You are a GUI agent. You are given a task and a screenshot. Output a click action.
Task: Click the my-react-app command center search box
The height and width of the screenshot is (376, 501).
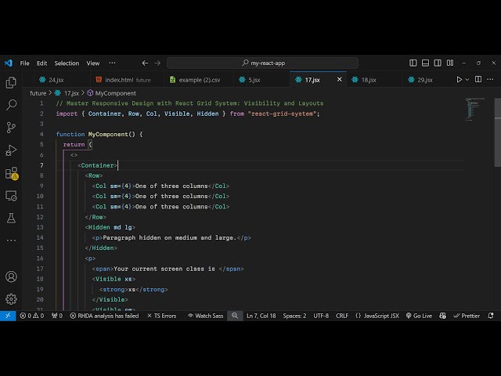pos(265,63)
